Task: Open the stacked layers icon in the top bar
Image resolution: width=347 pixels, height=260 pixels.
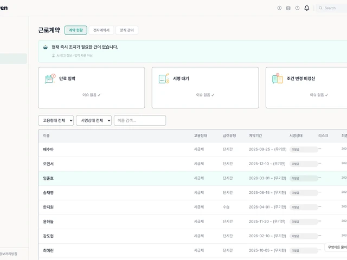Action: click(x=288, y=8)
